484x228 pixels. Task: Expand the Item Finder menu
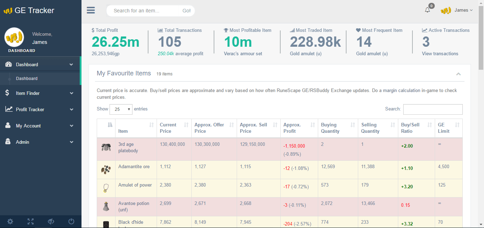tap(40, 93)
